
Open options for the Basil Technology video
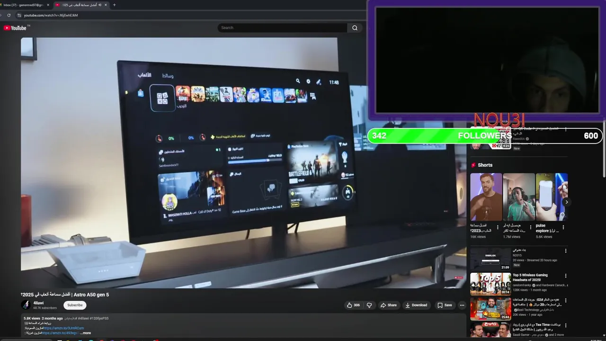565,300
